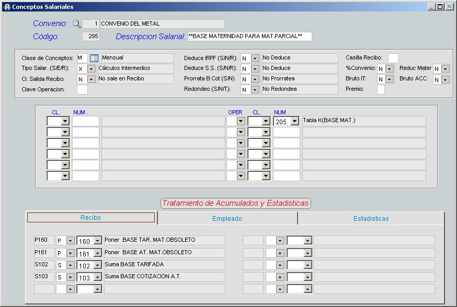Click the Premio input box
The image size is (457, 307).
(381, 89)
